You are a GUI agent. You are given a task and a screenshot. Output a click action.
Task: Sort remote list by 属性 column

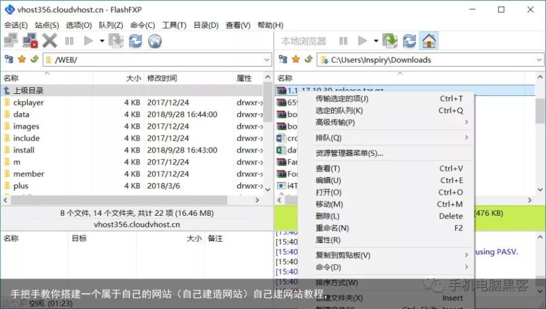pyautogui.click(x=248, y=78)
